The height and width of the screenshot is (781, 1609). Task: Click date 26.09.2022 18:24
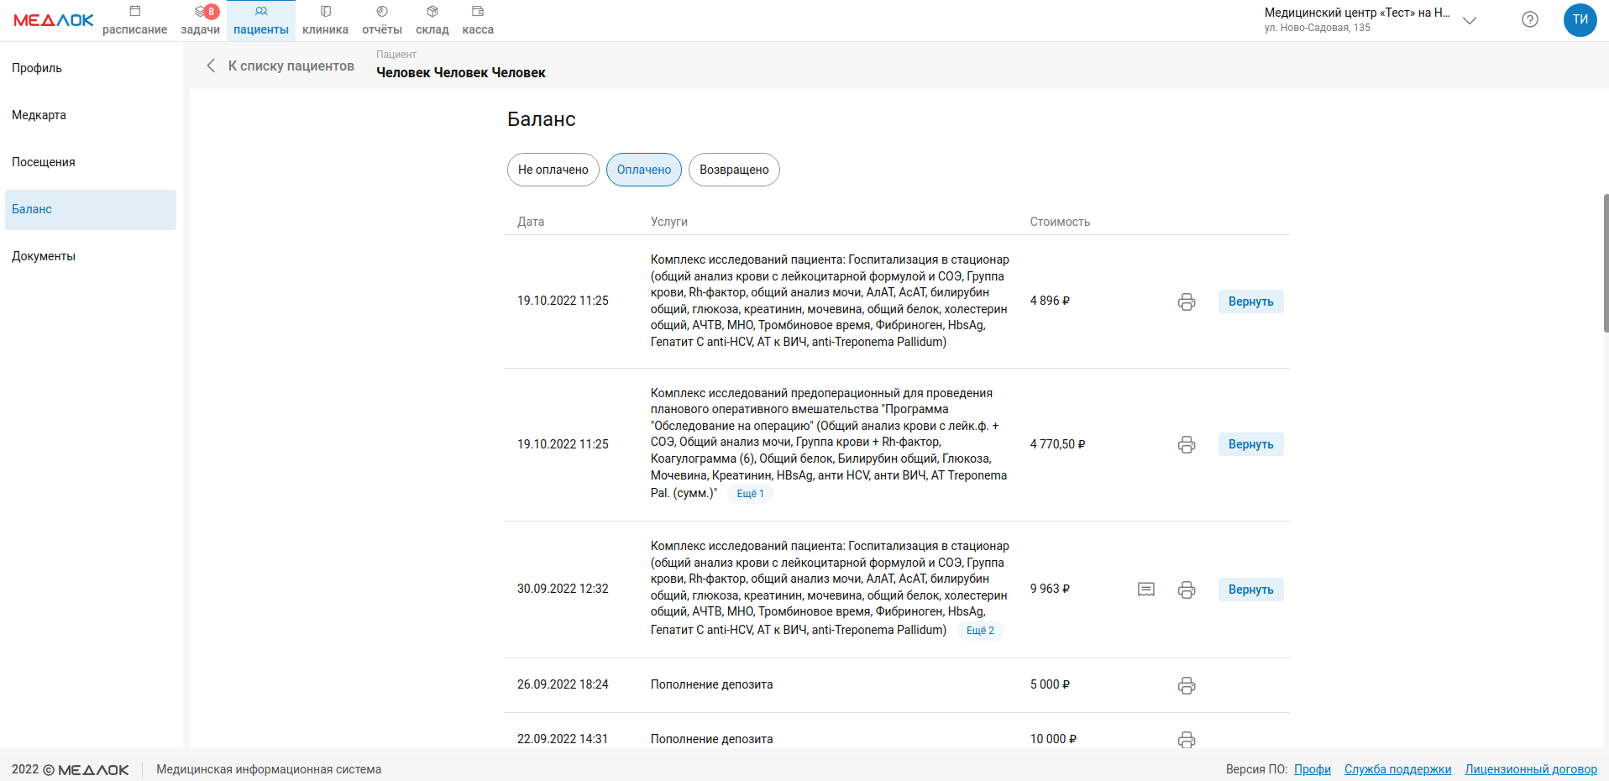pyautogui.click(x=563, y=684)
